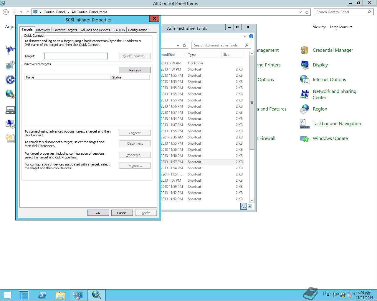
Task: Click taskbar clock showing 11/21/2014
Action: coord(364,295)
